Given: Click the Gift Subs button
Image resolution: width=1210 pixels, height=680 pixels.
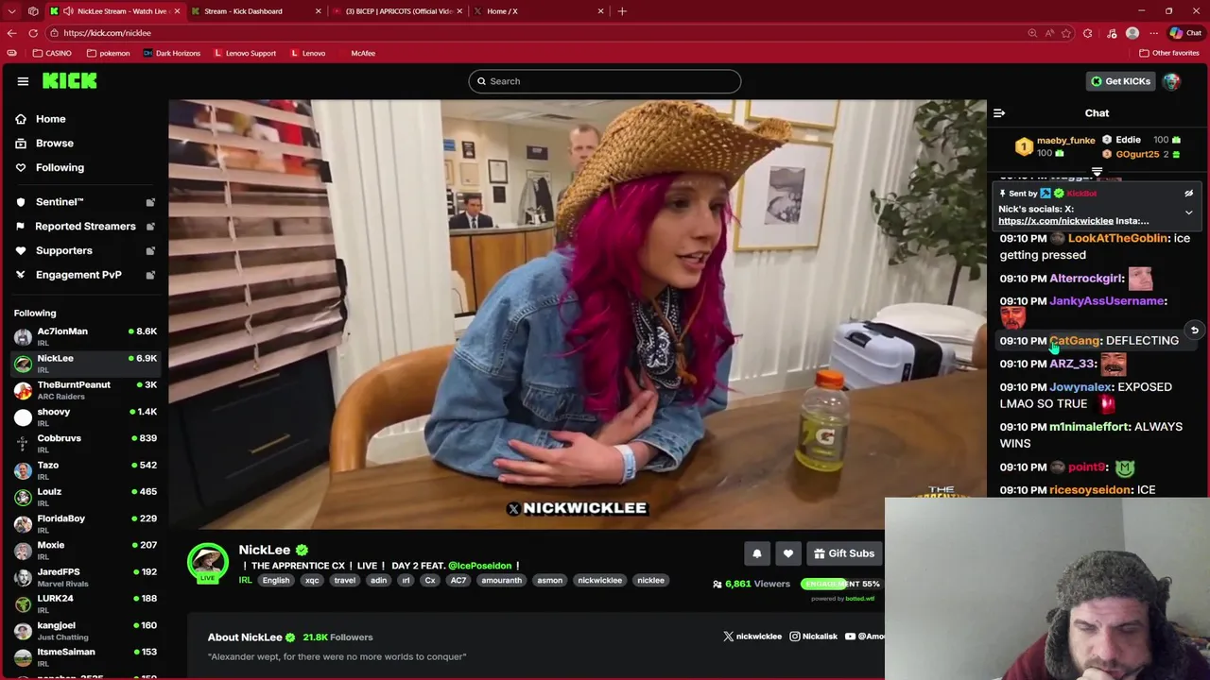Looking at the screenshot, I should pos(844,553).
